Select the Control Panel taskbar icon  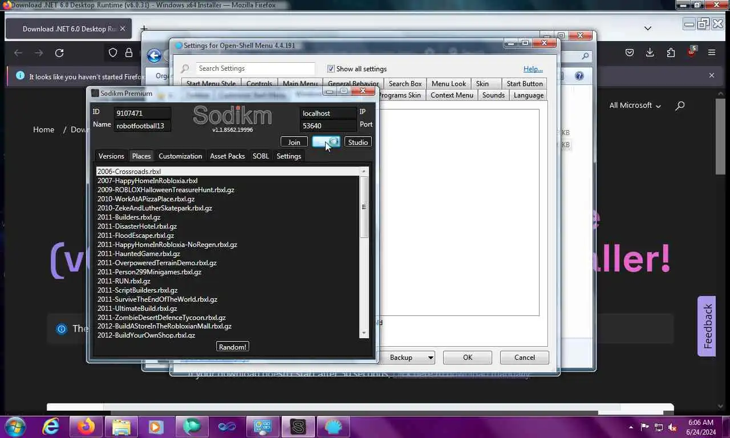(262, 426)
